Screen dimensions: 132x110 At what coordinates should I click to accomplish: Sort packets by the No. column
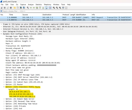click(x=4, y=15)
